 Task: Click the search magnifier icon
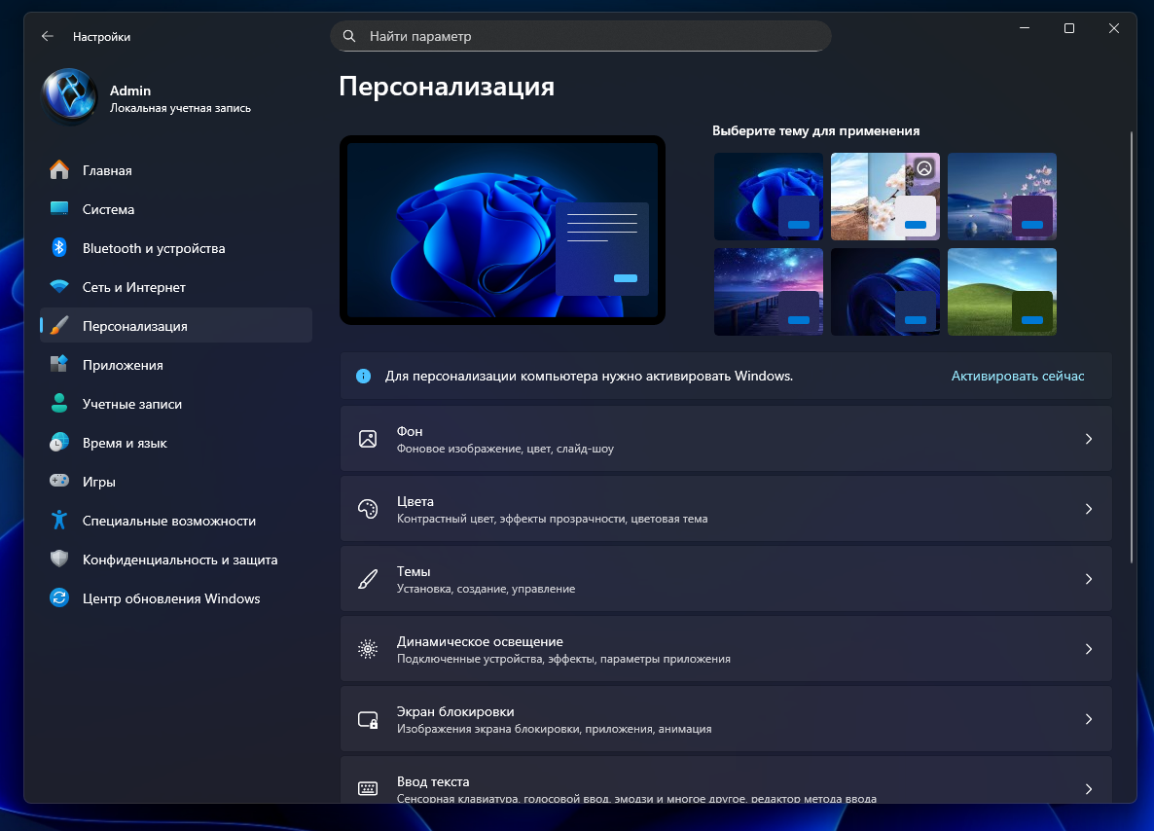(x=349, y=36)
